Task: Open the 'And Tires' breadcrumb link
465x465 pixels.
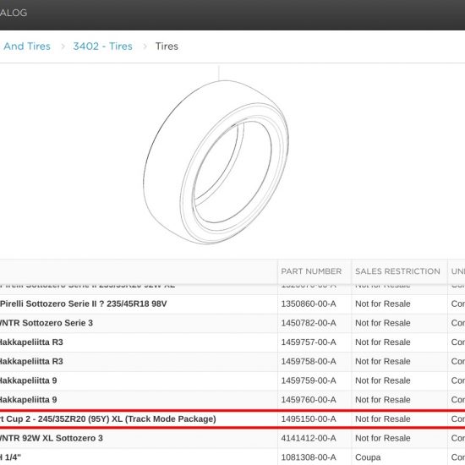Action: (x=27, y=46)
